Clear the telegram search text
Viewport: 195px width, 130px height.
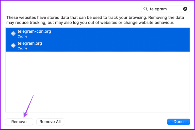185,9
